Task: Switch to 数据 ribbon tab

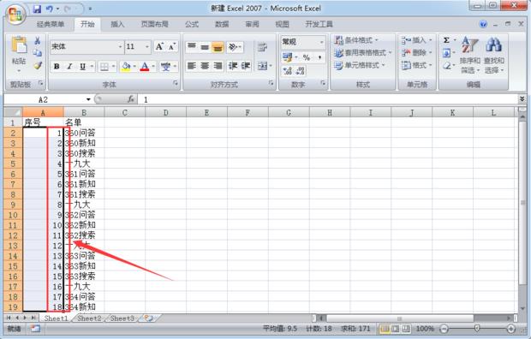Action: tap(222, 24)
